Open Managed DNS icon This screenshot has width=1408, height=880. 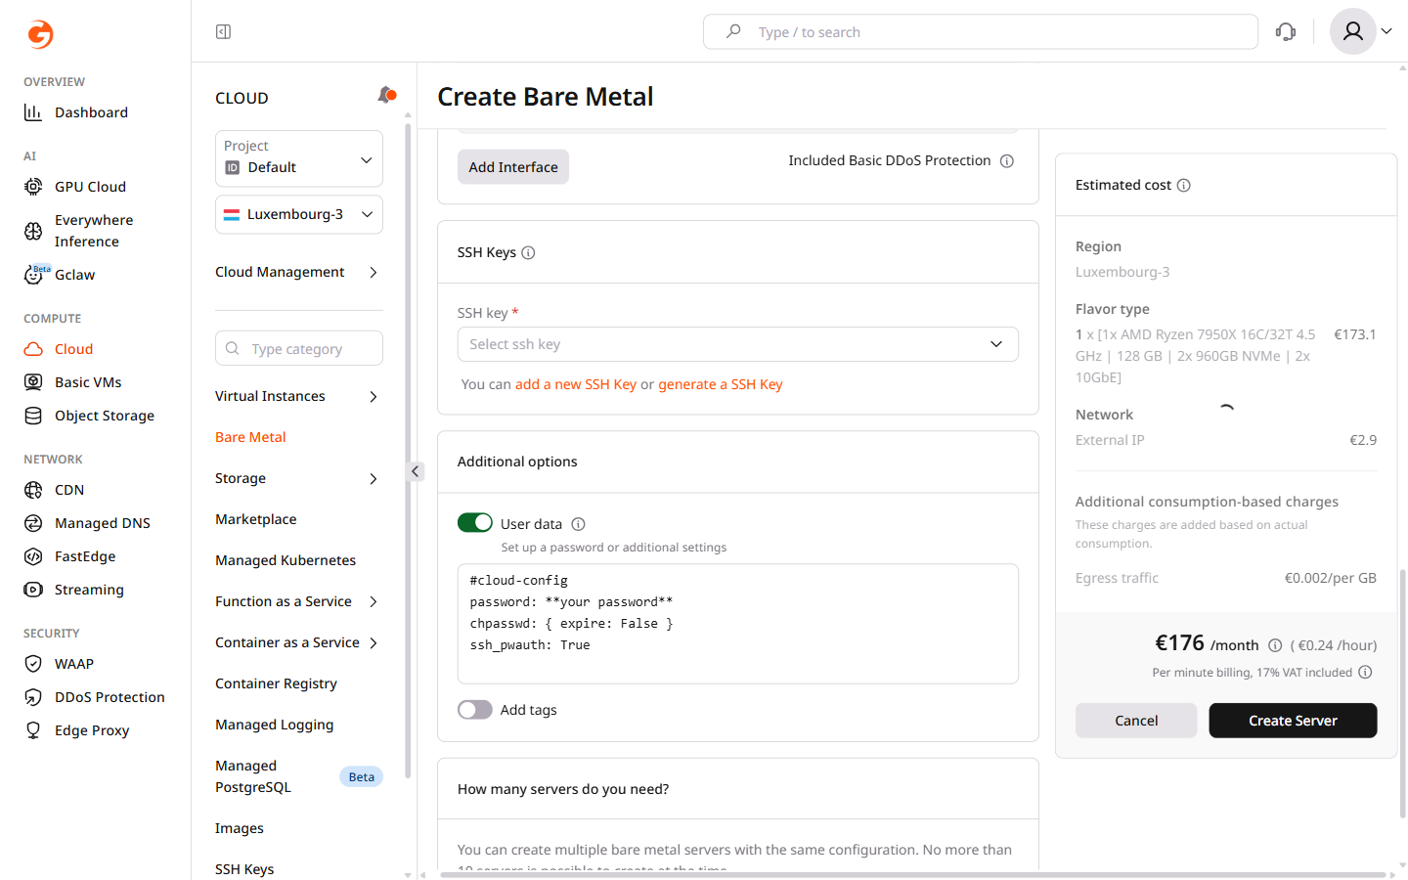[33, 523]
